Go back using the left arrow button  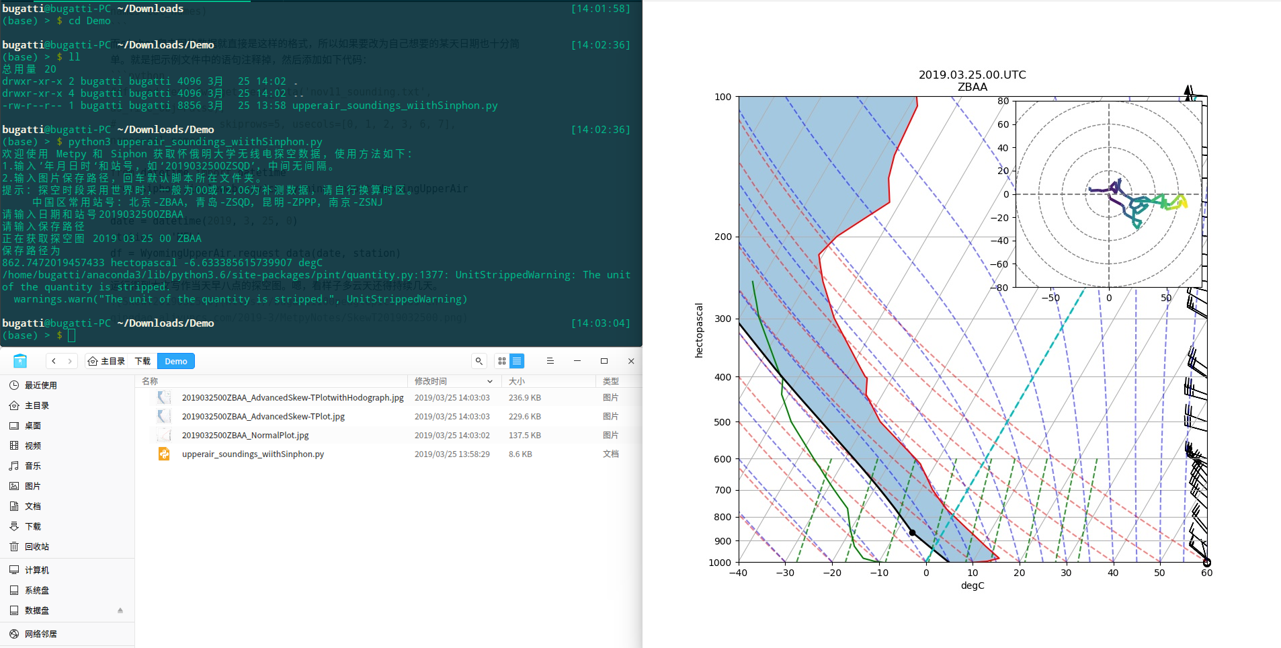54,361
